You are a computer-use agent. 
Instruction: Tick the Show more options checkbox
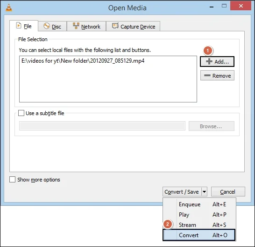(12, 179)
